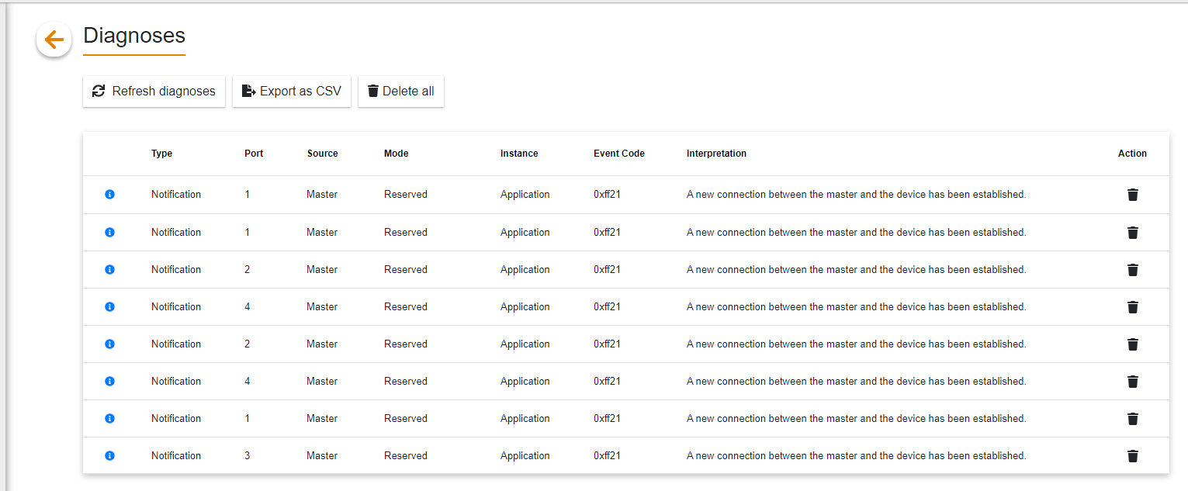Select event code 0xff21 in the first row

pyautogui.click(x=607, y=195)
